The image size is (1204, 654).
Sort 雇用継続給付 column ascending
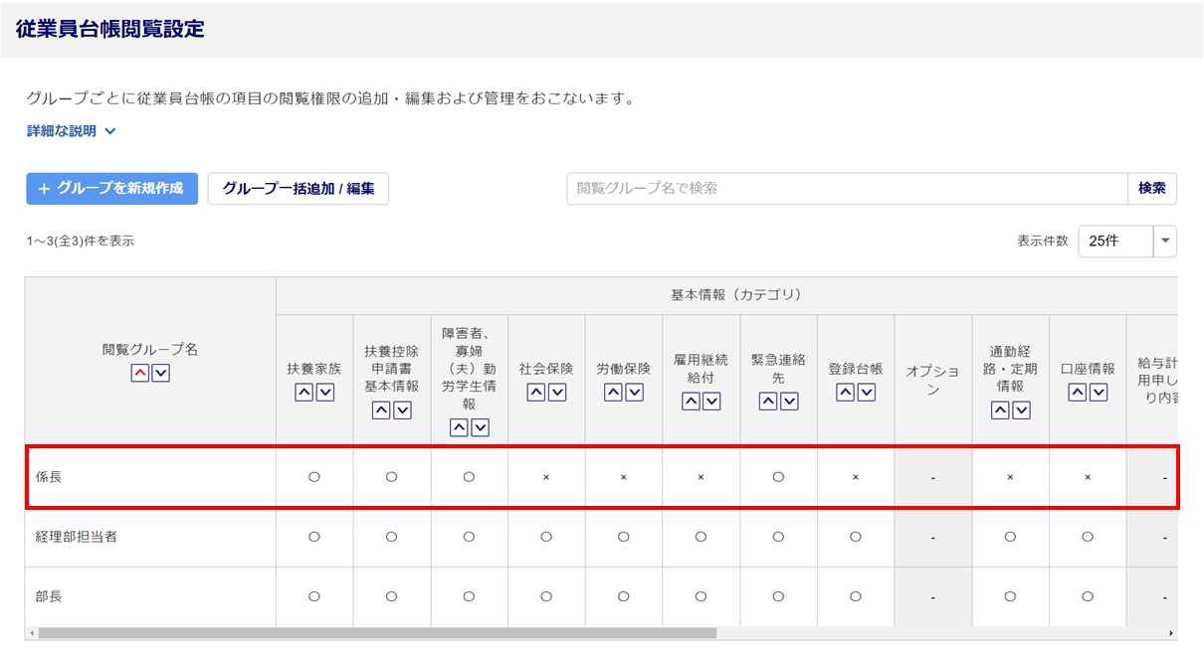point(692,402)
